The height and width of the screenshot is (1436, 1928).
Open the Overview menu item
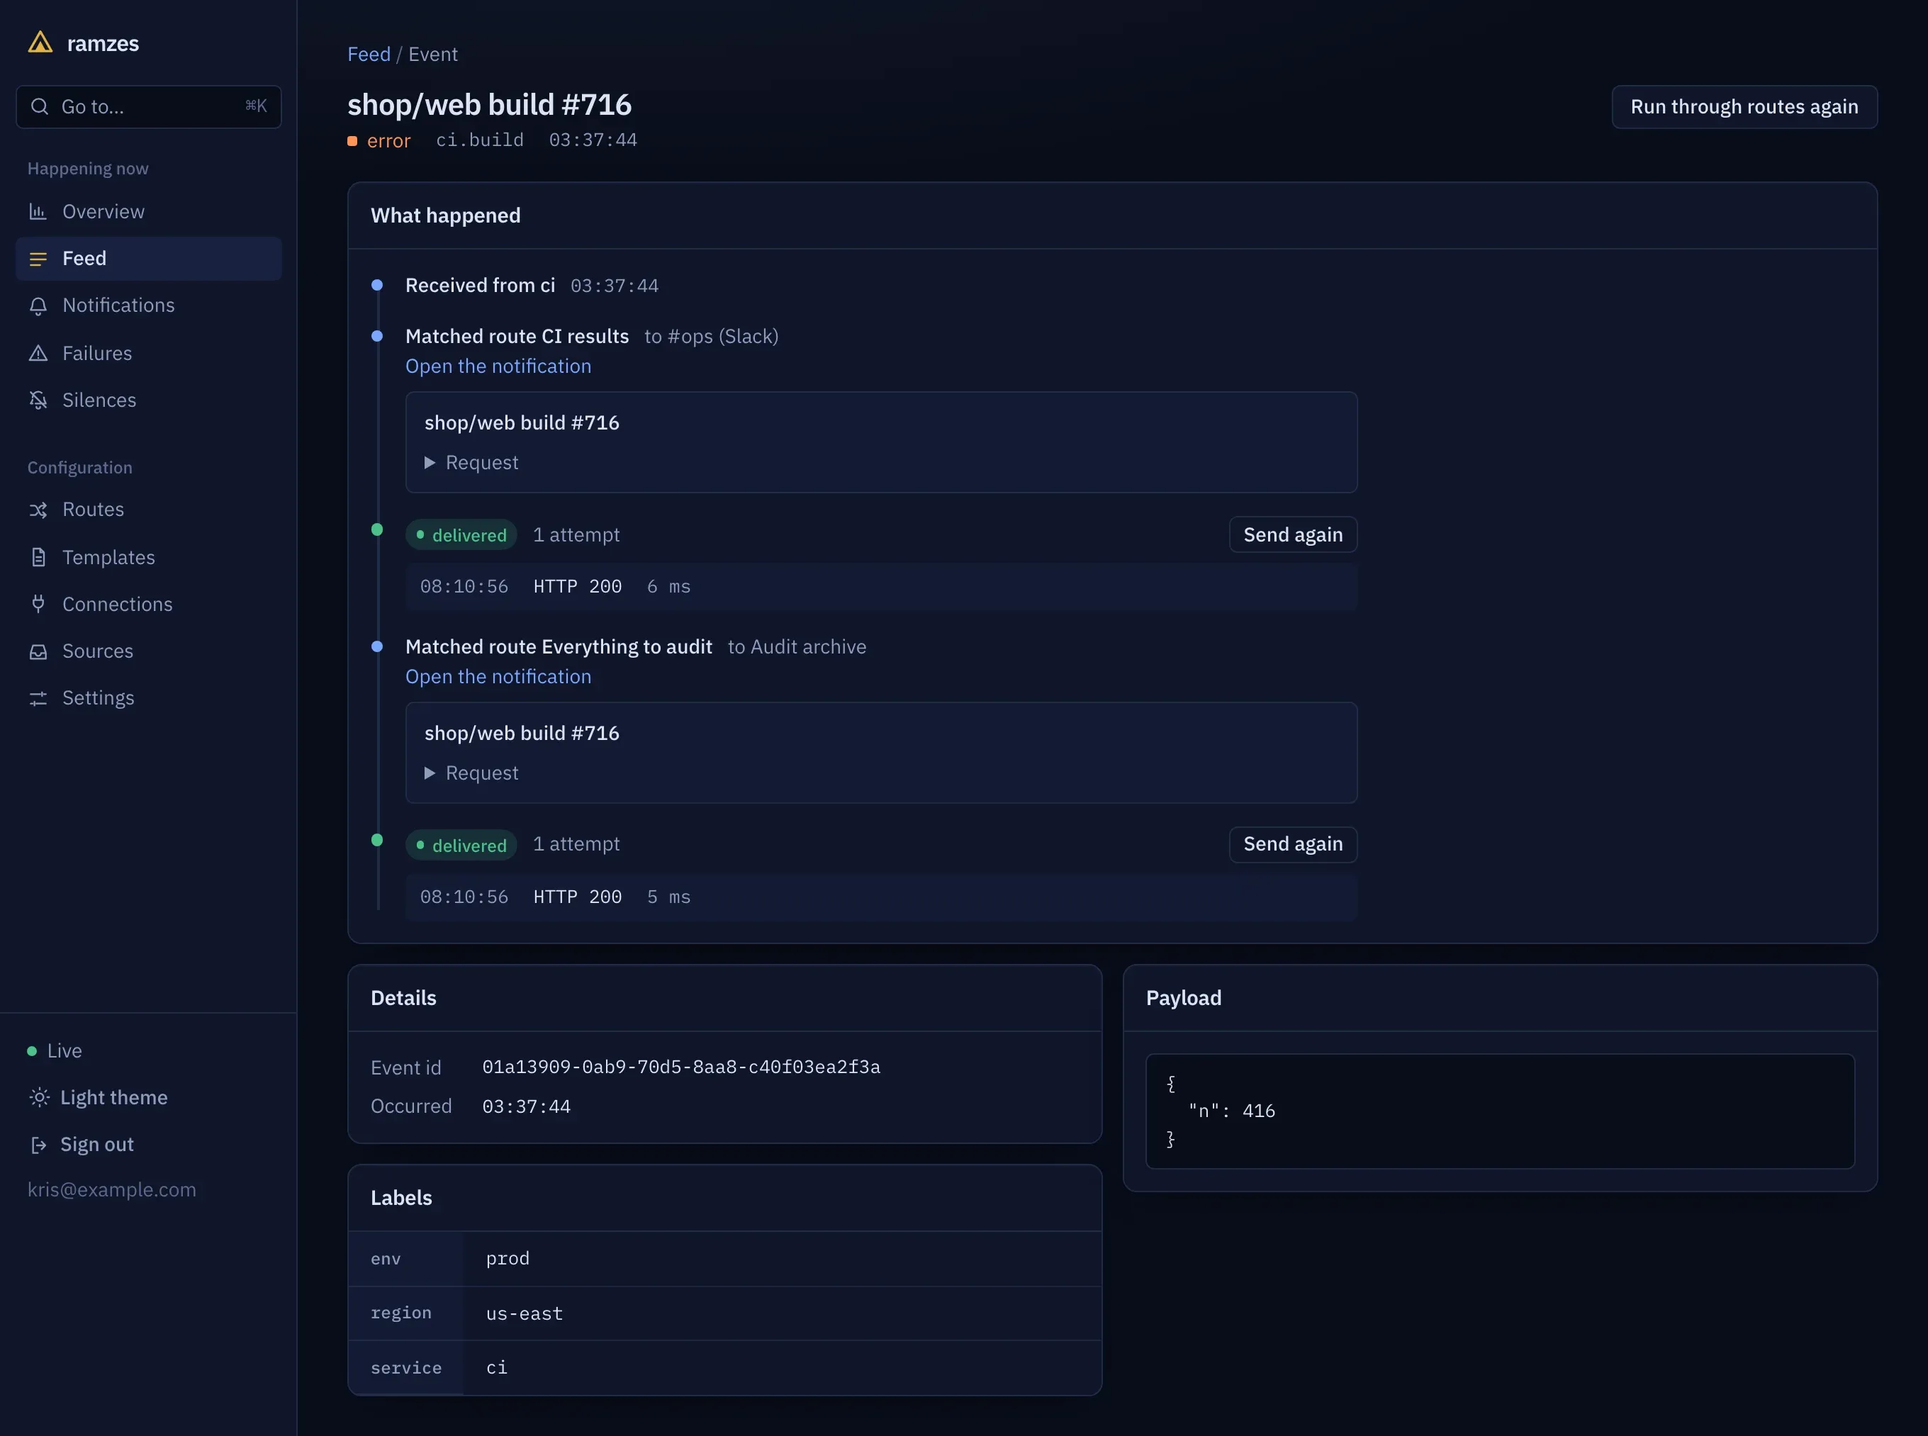click(149, 211)
